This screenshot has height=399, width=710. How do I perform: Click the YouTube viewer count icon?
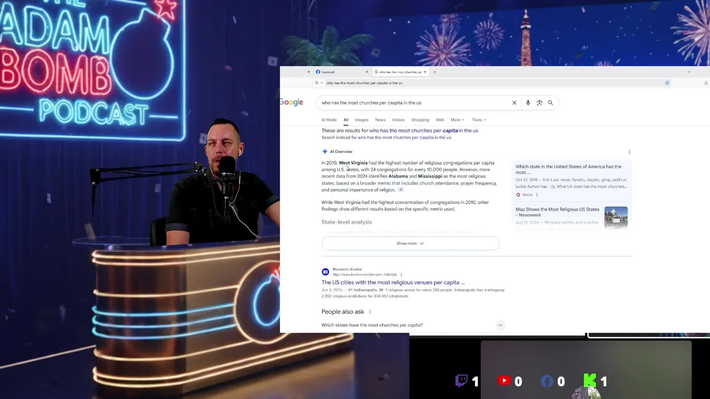point(504,381)
